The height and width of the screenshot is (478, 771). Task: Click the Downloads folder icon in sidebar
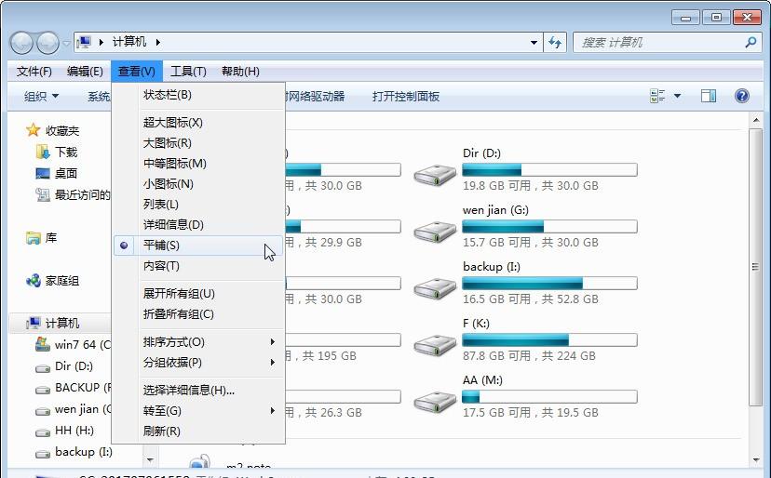pyautogui.click(x=43, y=152)
